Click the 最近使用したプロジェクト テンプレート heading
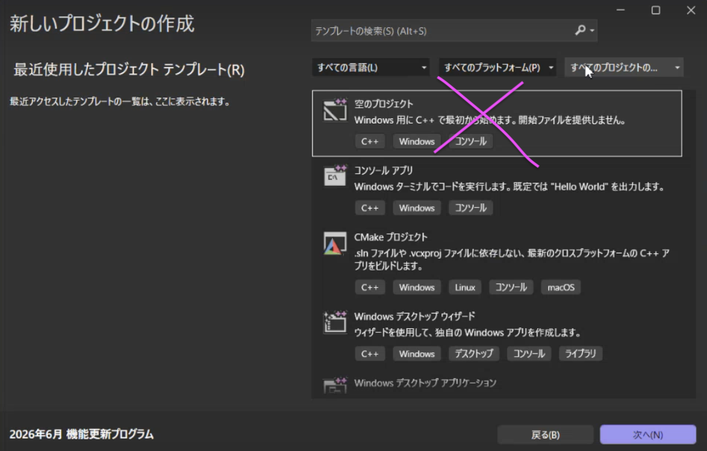This screenshot has height=451, width=707. 129,70
